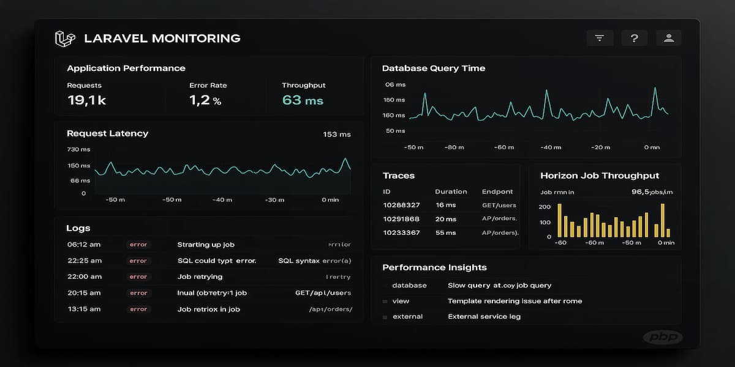Open the Application Performance section
The image size is (735, 367).
click(x=126, y=68)
